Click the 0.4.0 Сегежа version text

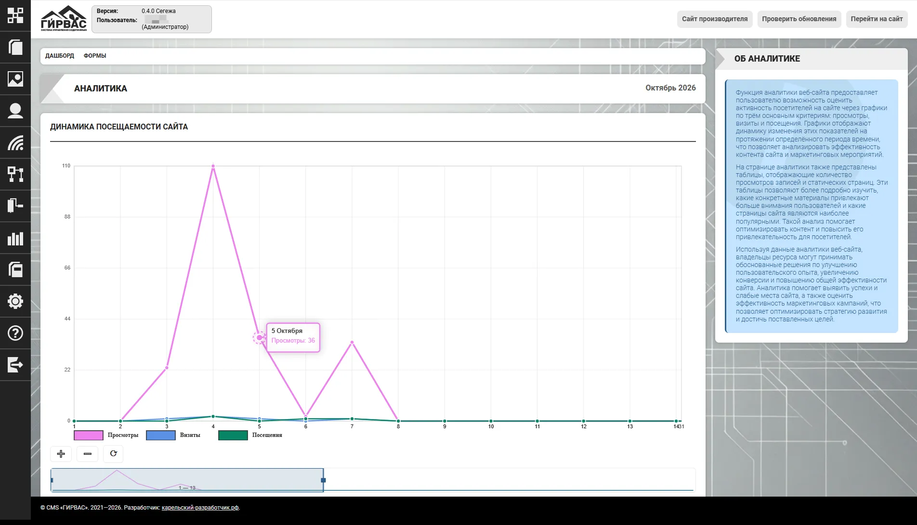[x=158, y=11]
